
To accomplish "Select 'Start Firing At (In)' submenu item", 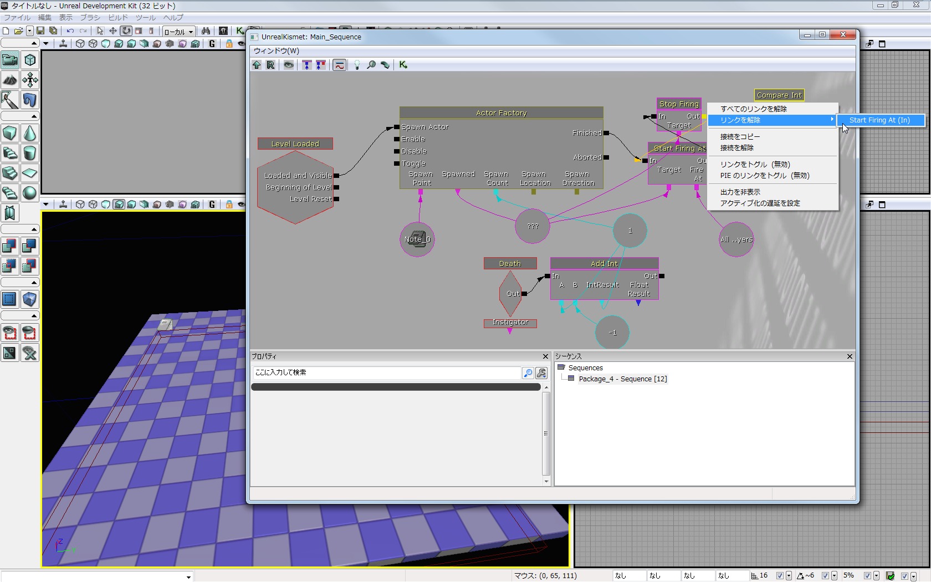I will tap(879, 120).
